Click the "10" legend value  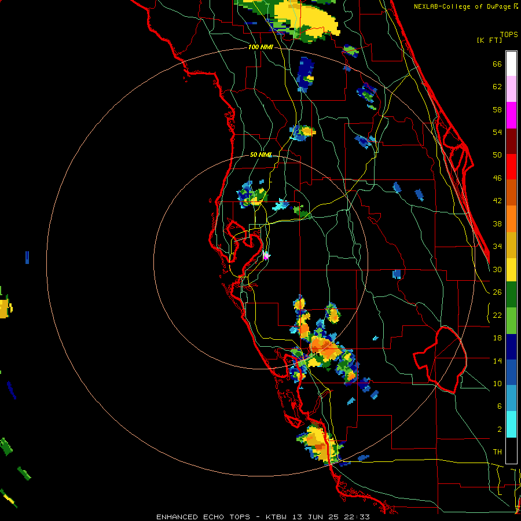coord(497,383)
